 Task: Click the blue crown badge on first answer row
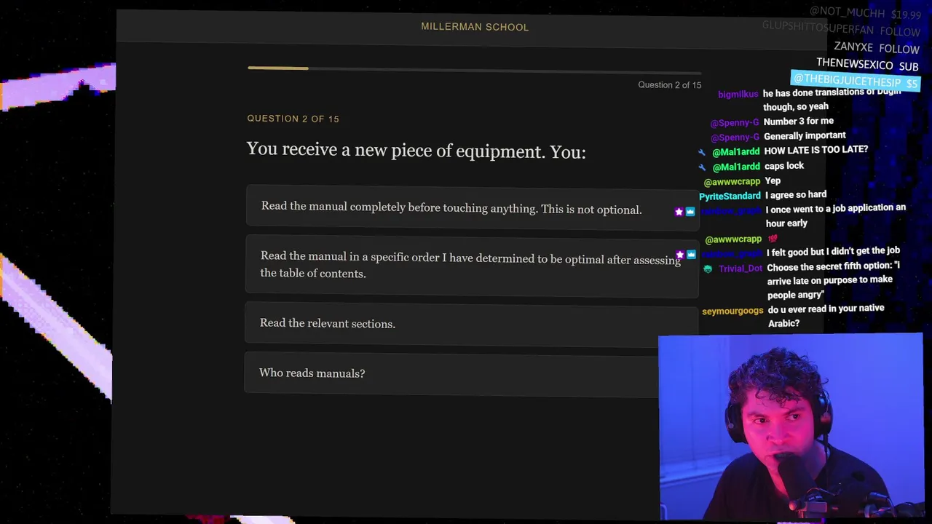690,212
